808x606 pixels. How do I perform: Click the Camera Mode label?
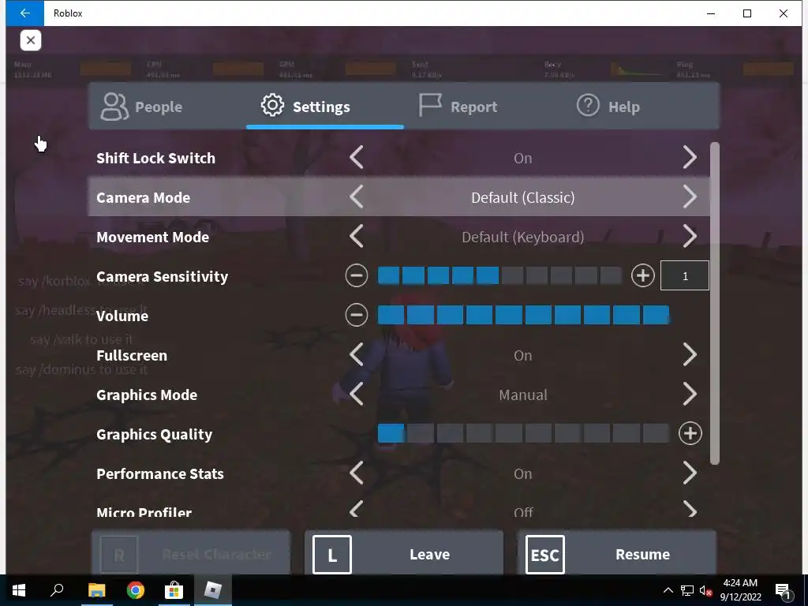[144, 197]
